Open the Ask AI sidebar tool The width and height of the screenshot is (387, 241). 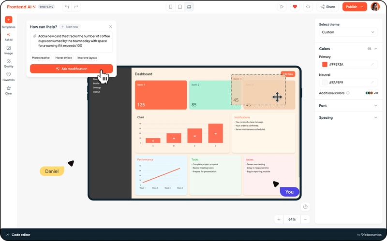(x=9, y=35)
